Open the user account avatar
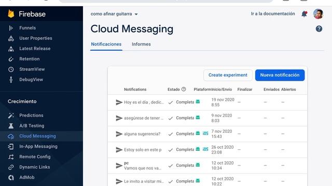 [x=318, y=14]
